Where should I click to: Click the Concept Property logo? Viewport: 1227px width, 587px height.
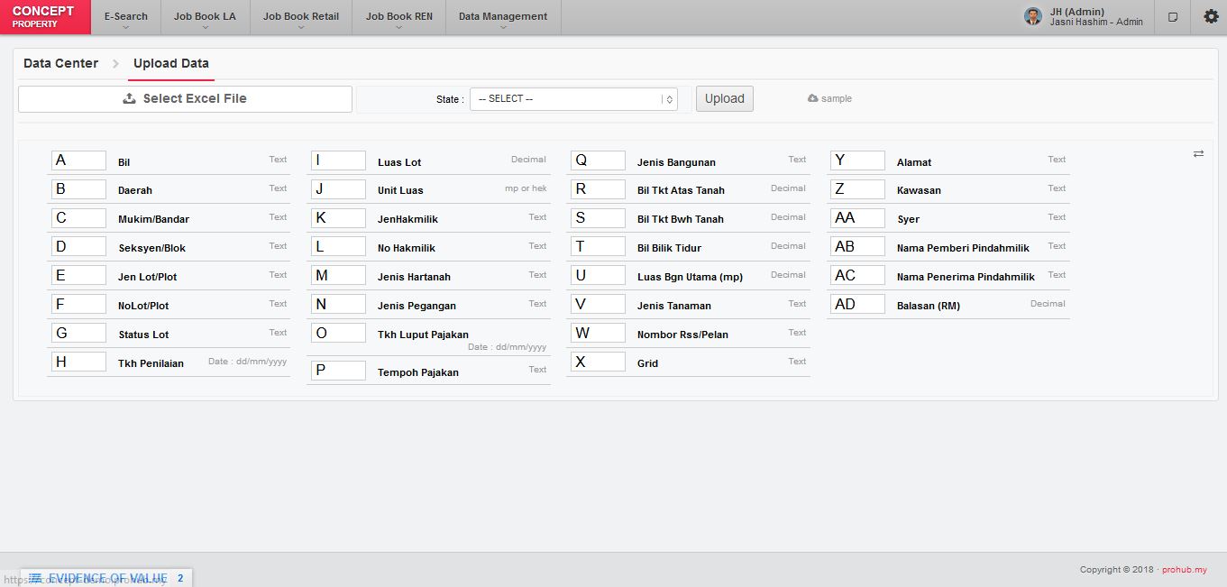(45, 17)
